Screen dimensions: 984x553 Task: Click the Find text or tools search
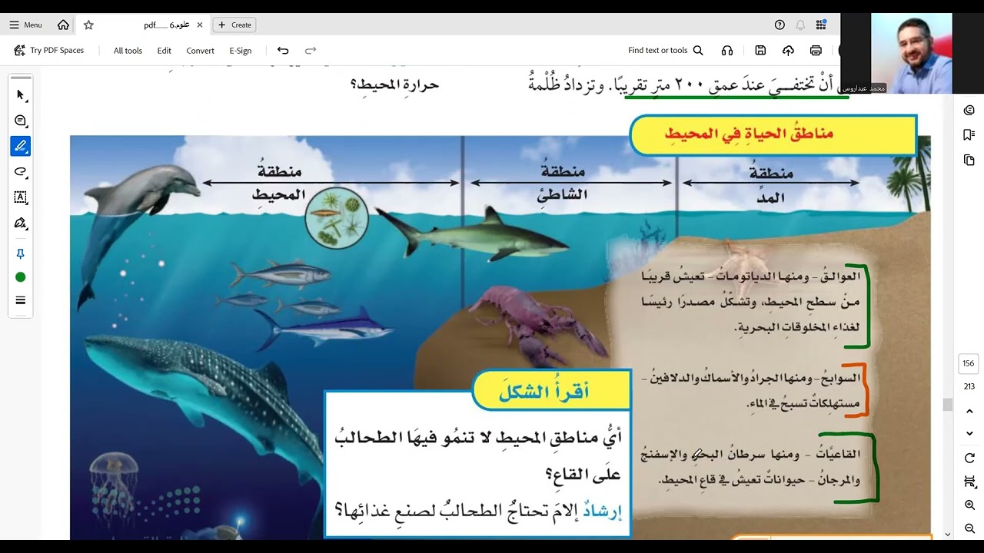coord(666,51)
